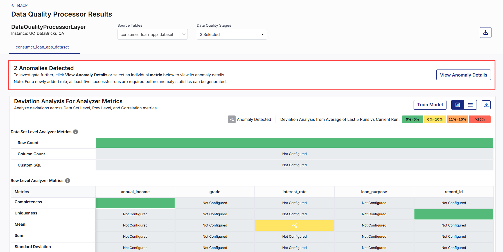Click the Mean metric label
Image resolution: width=503 pixels, height=252 pixels.
20,224
